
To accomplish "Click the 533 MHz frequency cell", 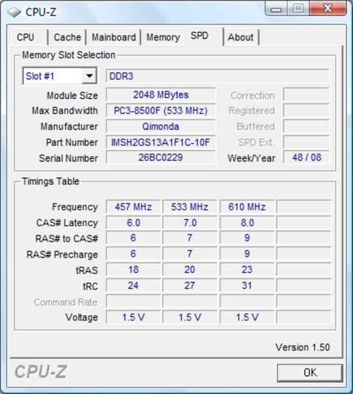I will [190, 207].
